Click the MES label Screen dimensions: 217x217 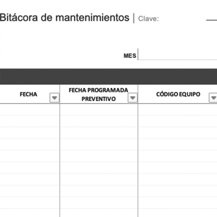pos(130,56)
